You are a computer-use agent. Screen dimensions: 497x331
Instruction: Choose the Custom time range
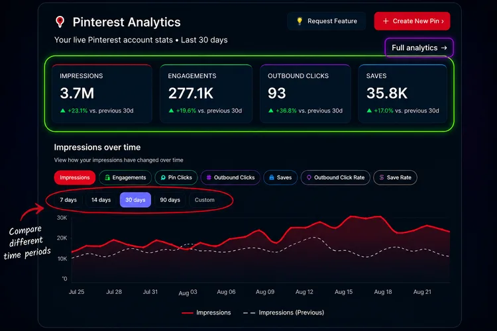tap(205, 200)
